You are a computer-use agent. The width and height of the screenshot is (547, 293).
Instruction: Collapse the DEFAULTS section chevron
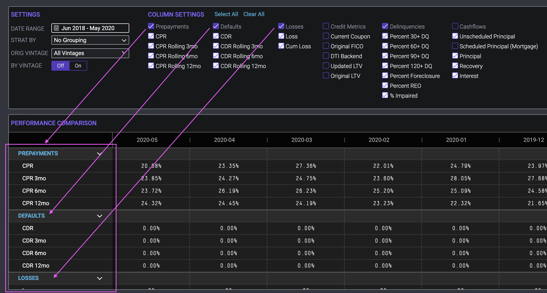(x=99, y=216)
